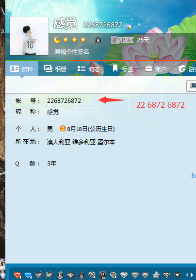Image resolution: width=196 pixels, height=280 pixels.
Task: Click the gender value 男
Action: coord(50,129)
